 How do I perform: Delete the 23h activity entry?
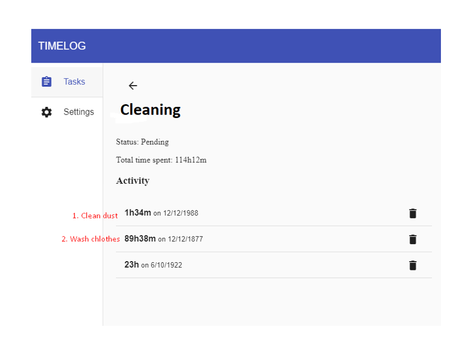click(413, 265)
